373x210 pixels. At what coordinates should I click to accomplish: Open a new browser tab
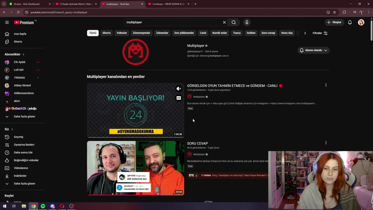tap(195, 4)
